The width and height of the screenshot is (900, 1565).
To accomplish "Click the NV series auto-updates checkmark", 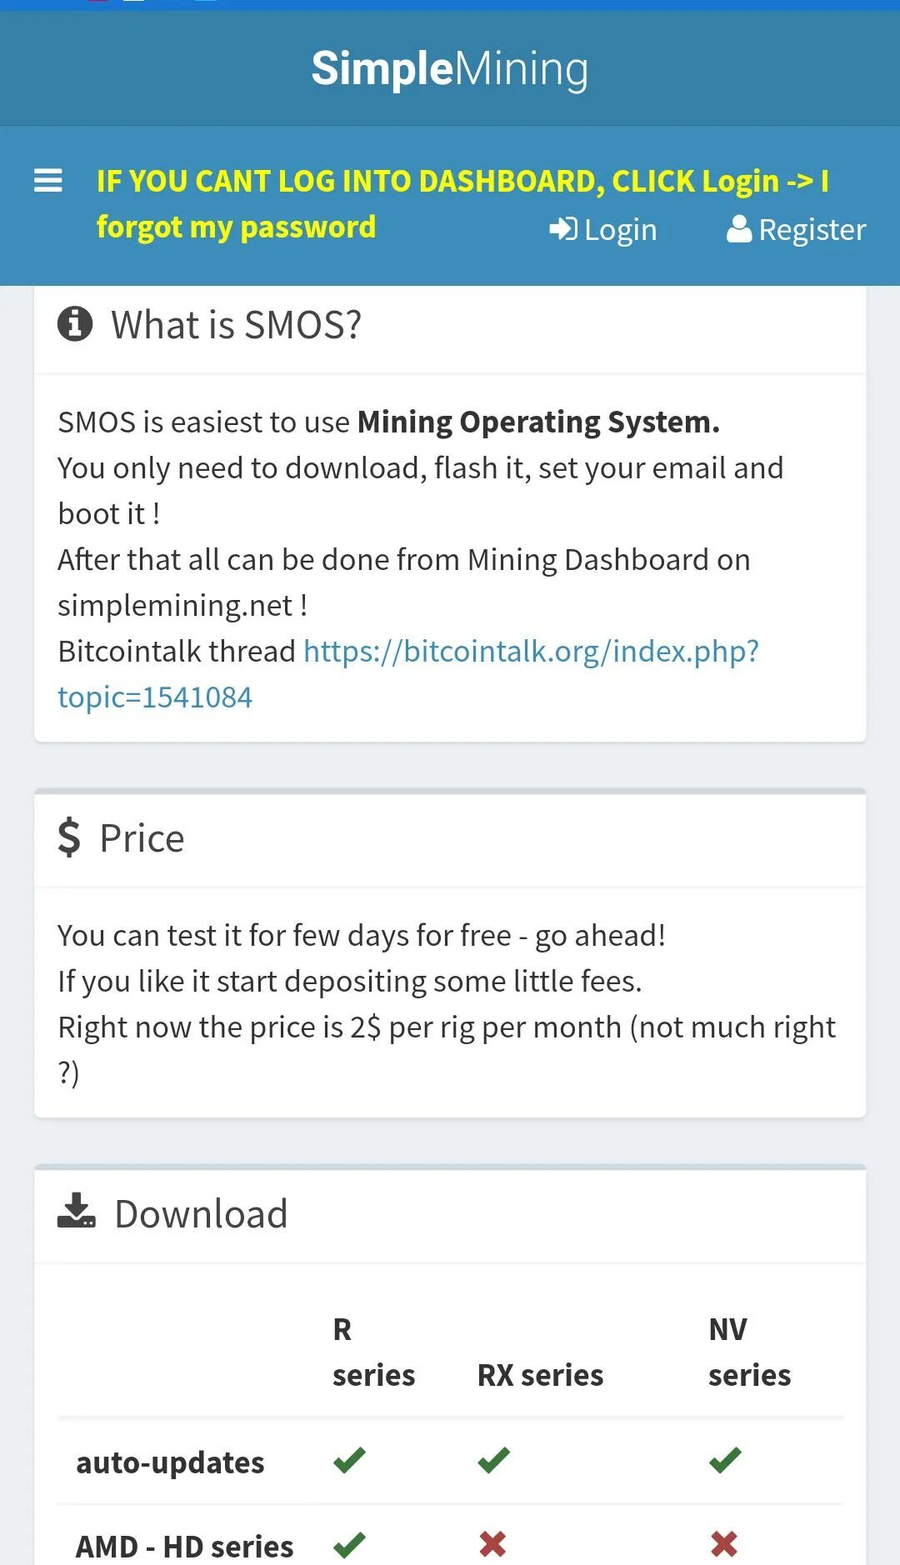I will pyautogui.click(x=725, y=1460).
